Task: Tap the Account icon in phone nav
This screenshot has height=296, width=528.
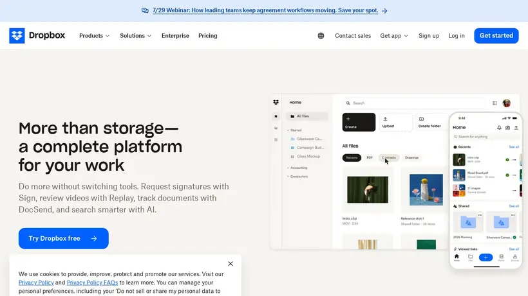Action: click(515, 257)
